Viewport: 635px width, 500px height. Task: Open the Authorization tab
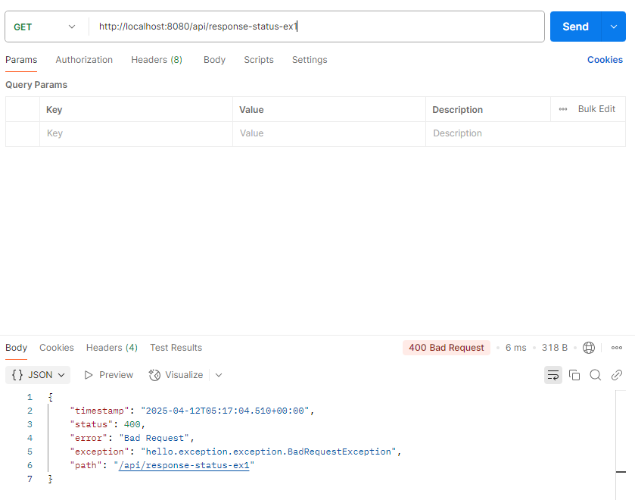(84, 60)
